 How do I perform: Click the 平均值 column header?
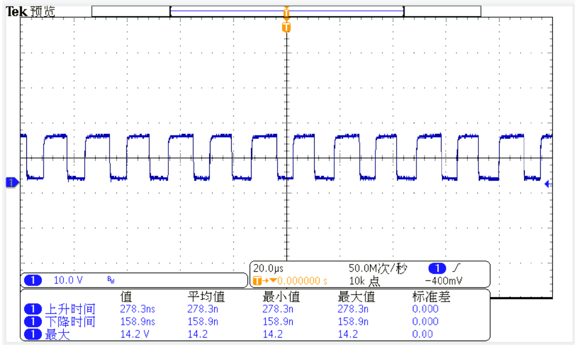pyautogui.click(x=206, y=297)
